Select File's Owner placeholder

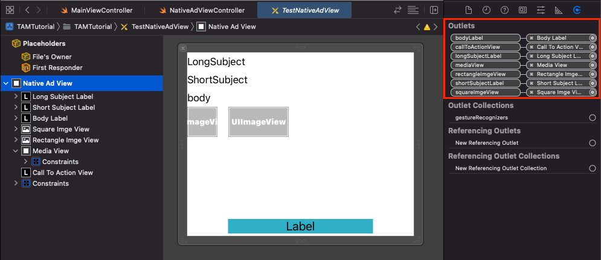click(47, 57)
